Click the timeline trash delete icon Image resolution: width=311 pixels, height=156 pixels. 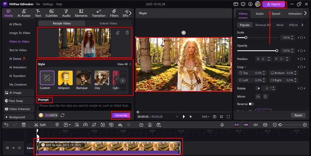click(x=24, y=125)
